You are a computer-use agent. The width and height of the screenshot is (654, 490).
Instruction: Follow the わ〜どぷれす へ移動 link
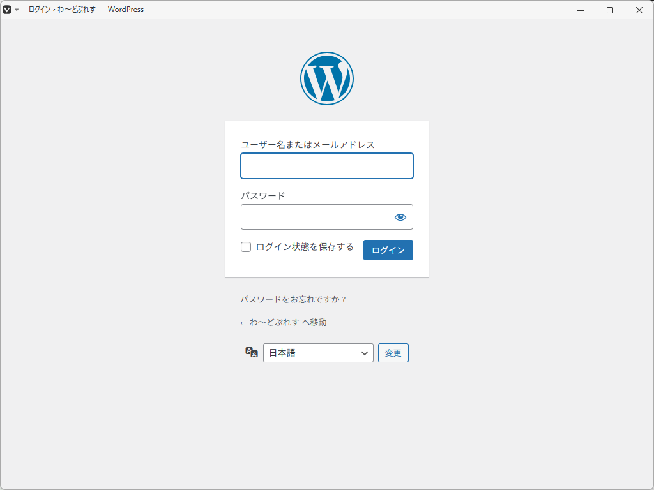(x=284, y=322)
